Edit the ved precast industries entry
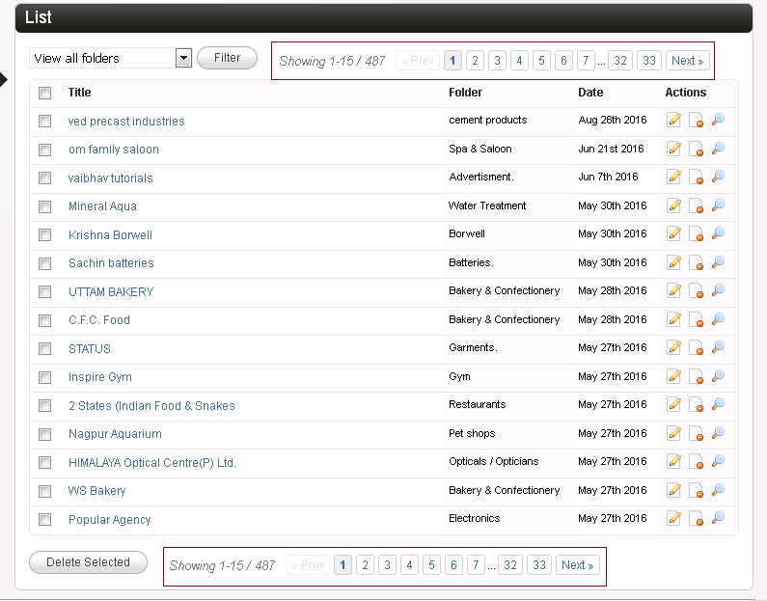Image resolution: width=767 pixels, height=601 pixels. coord(674,120)
